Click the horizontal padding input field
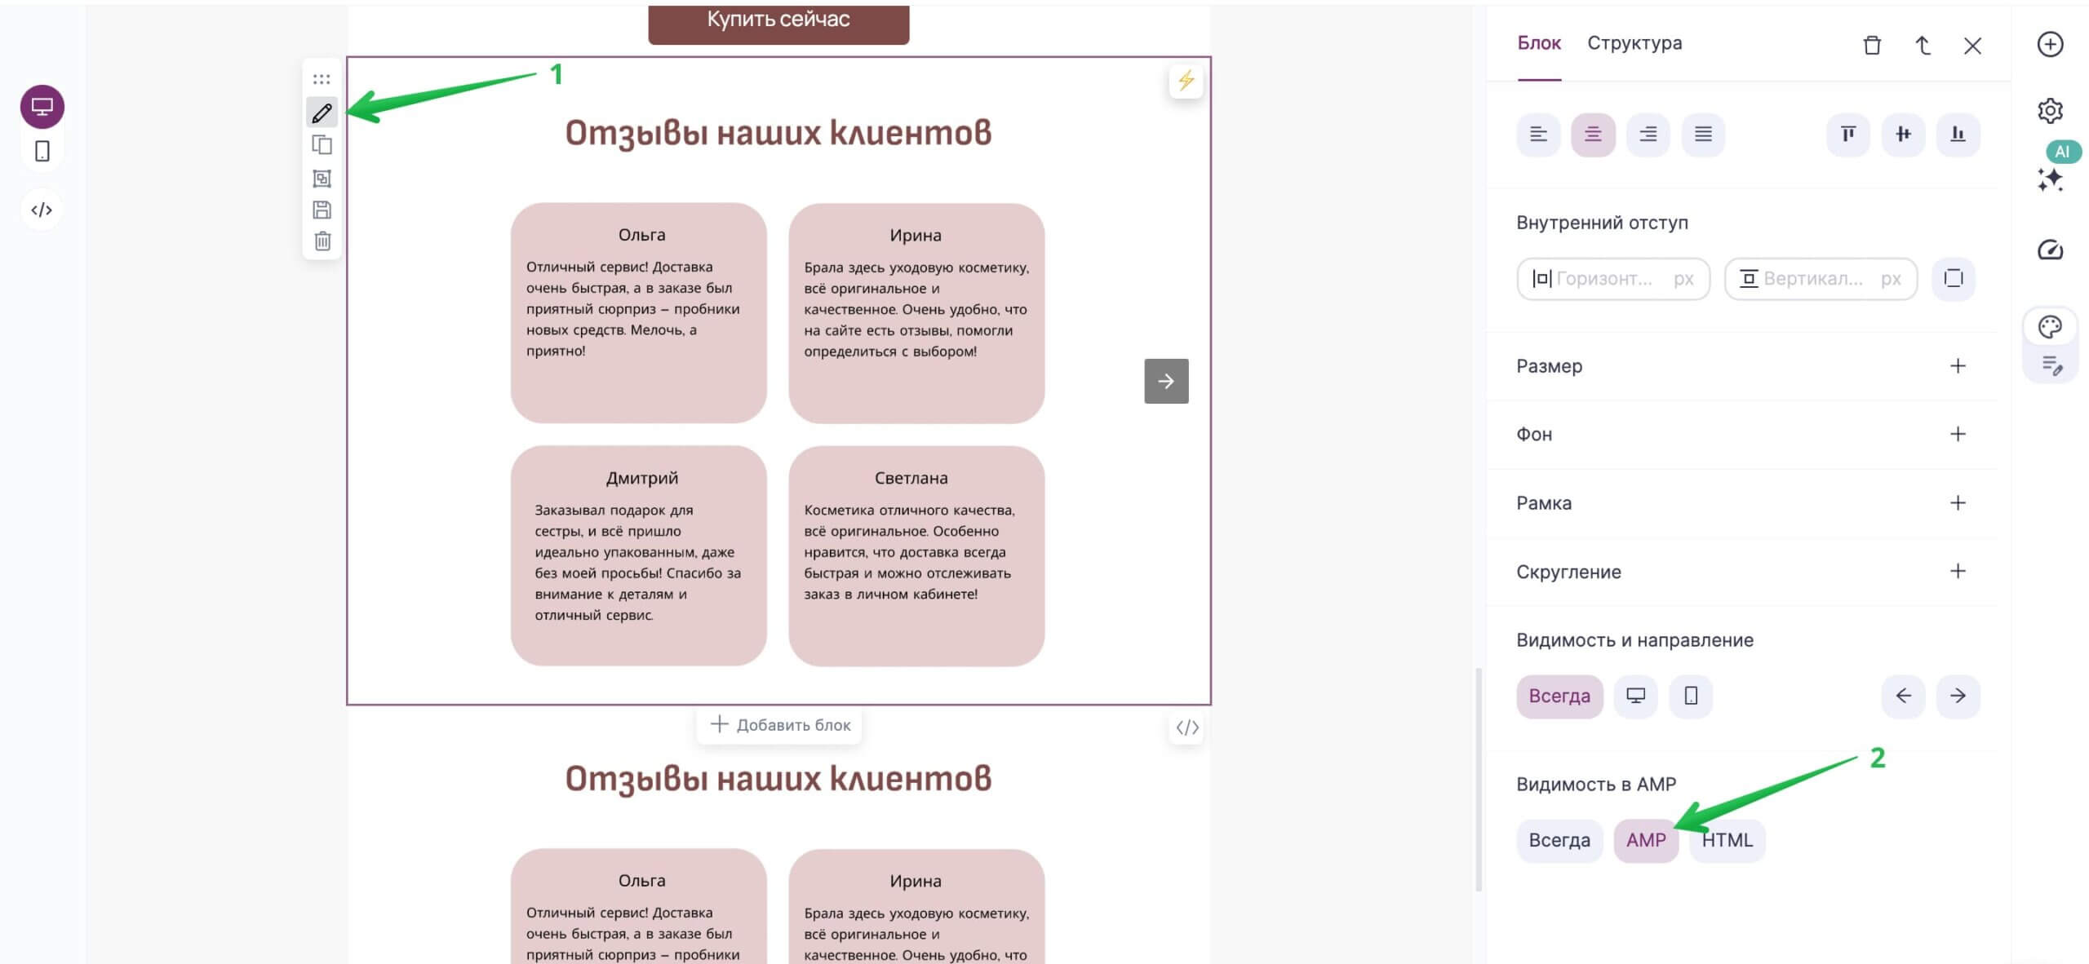Screen dimensions: 2089x964 pyautogui.click(x=1612, y=279)
